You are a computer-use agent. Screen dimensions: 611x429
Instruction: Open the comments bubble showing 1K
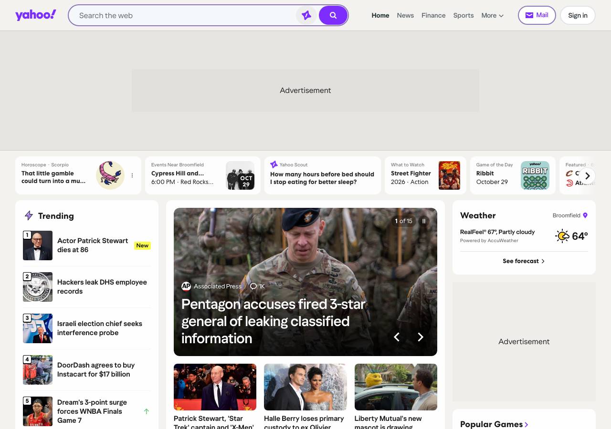click(x=257, y=286)
